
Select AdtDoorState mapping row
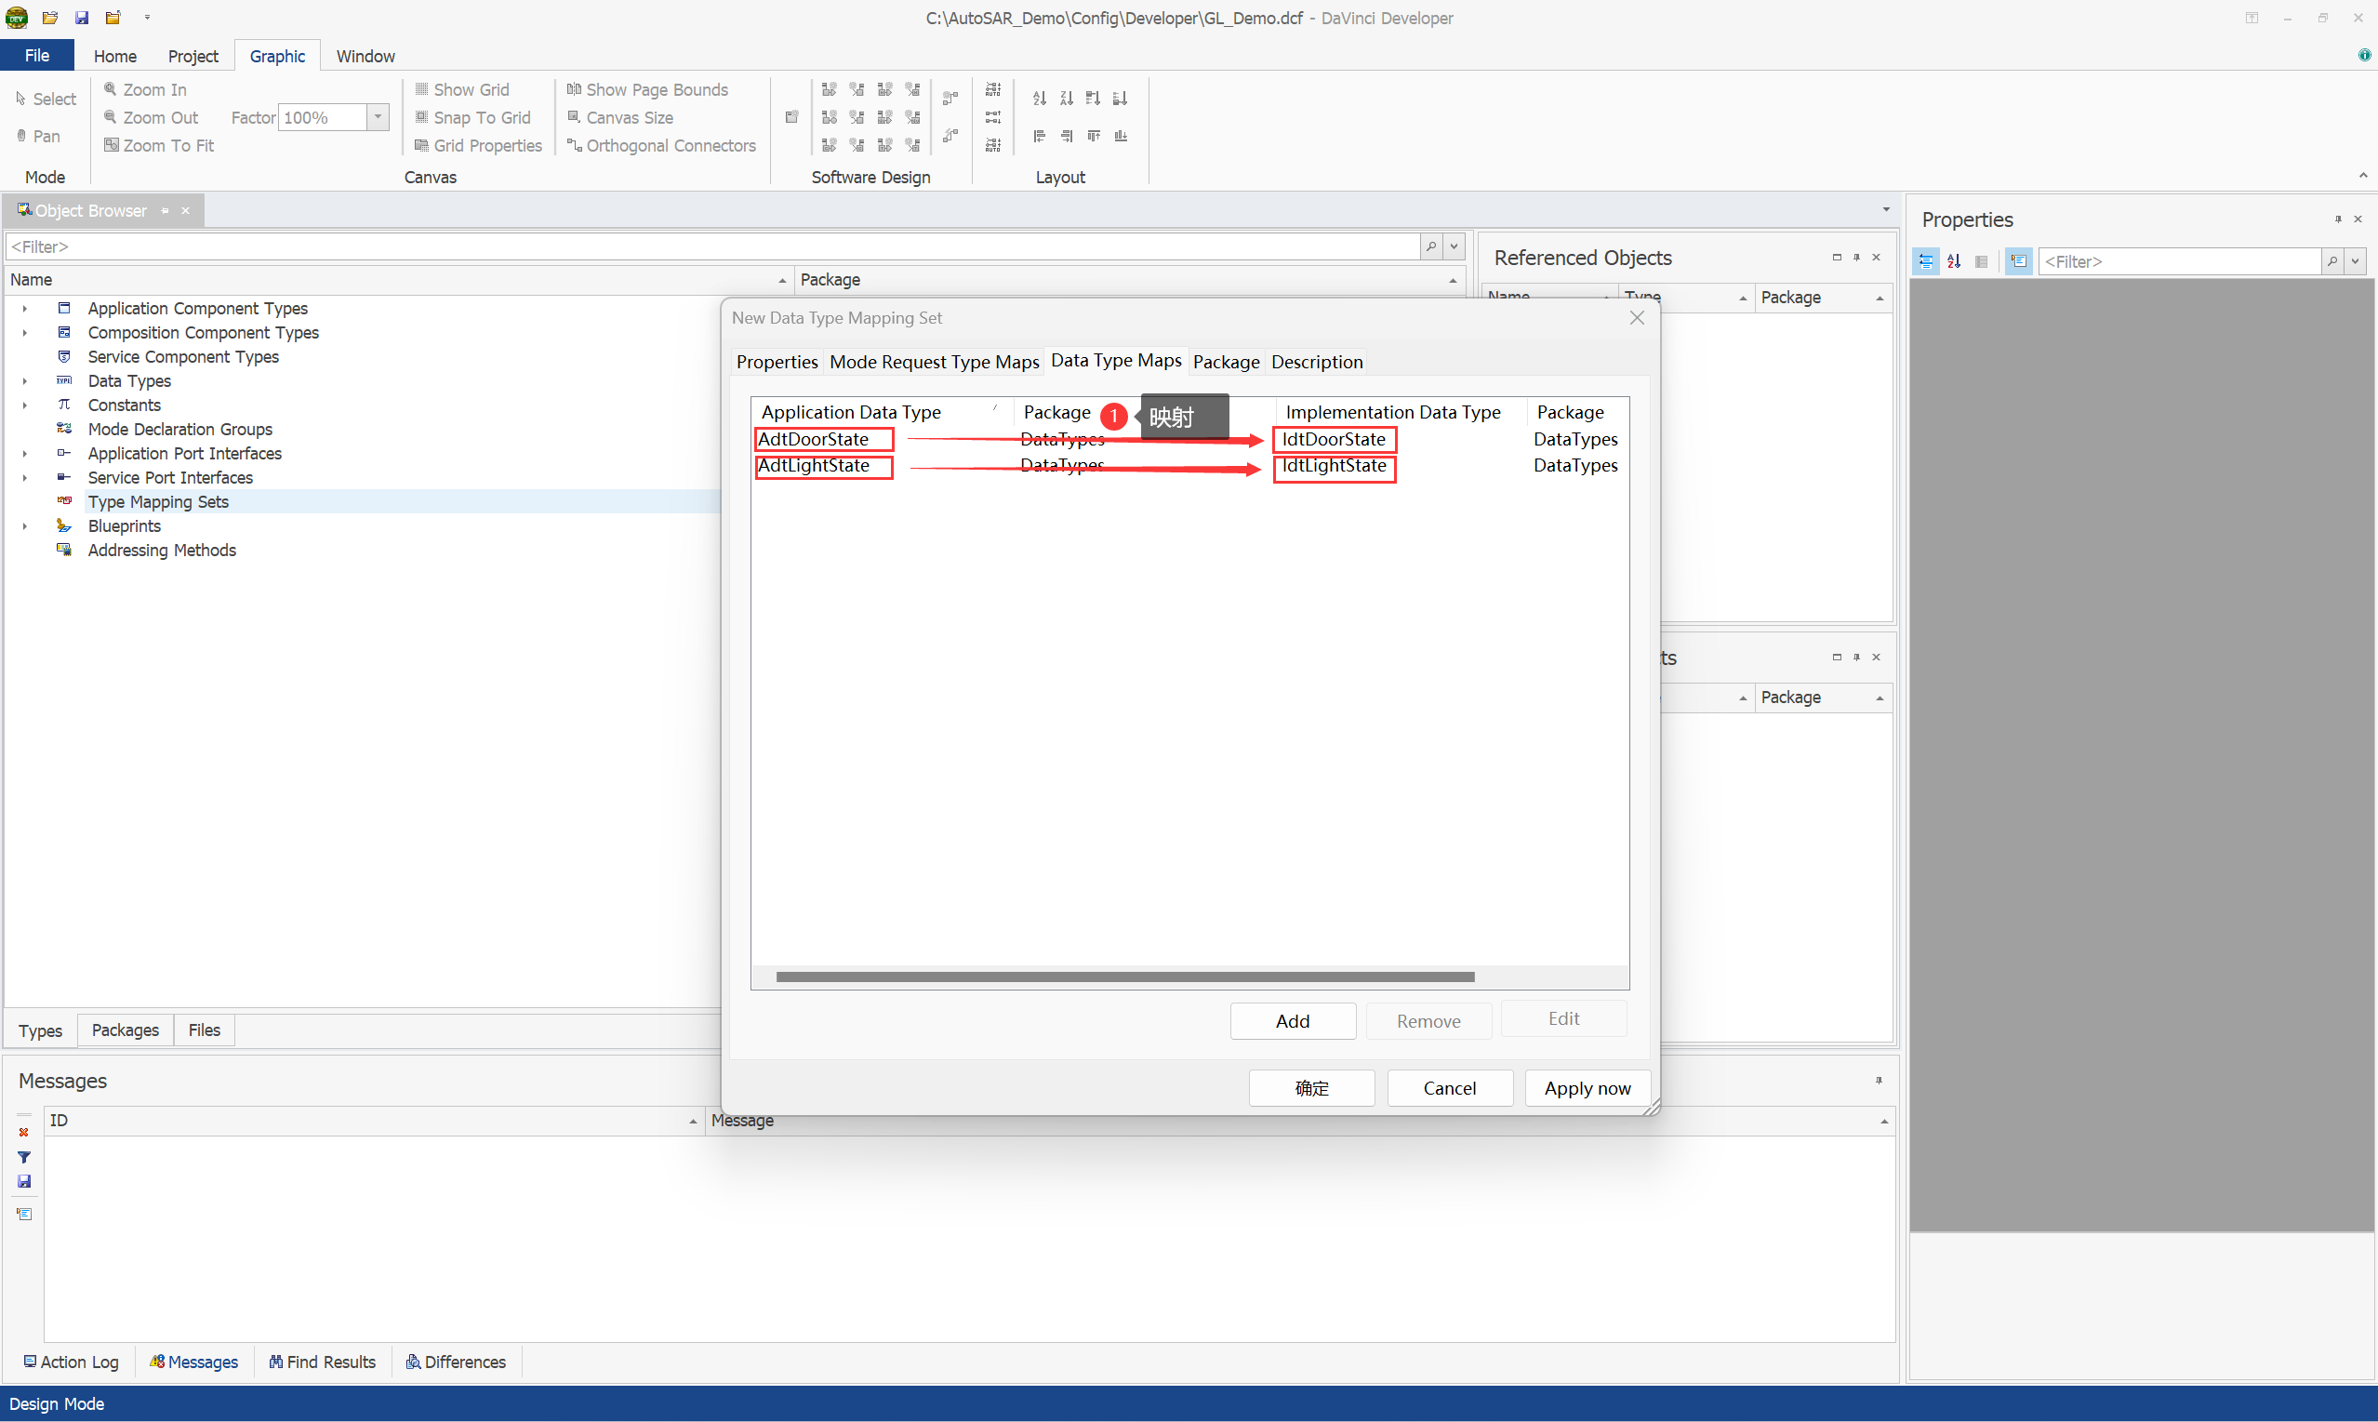click(814, 439)
